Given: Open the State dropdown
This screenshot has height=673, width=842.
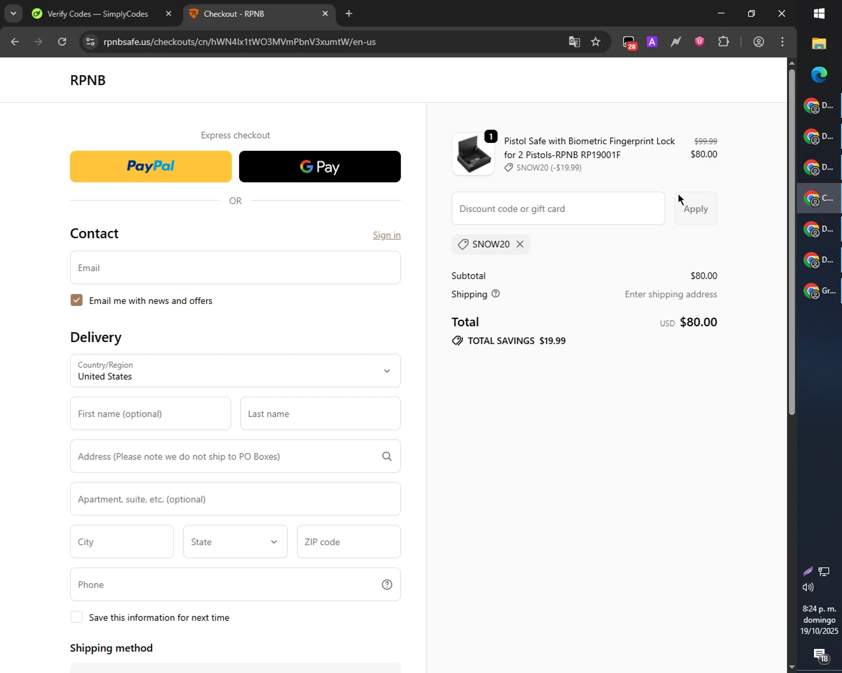Looking at the screenshot, I should tap(235, 542).
